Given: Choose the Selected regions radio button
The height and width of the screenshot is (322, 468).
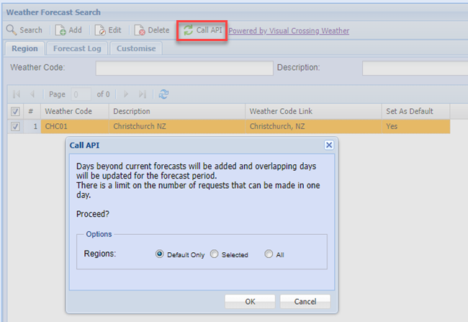Looking at the screenshot, I should [x=214, y=254].
